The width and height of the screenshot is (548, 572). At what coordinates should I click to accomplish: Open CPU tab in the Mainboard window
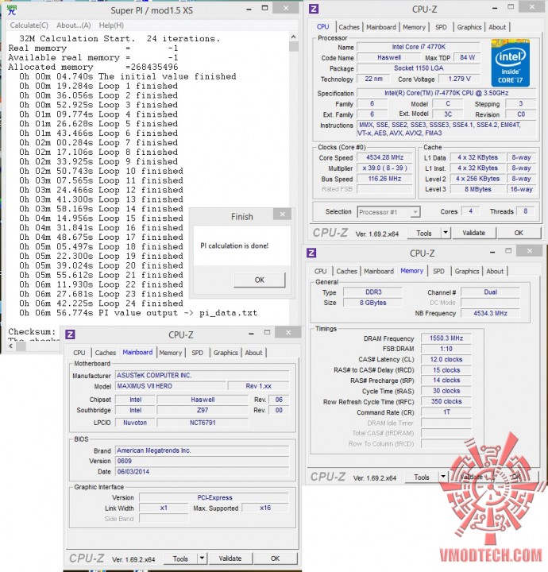79,353
